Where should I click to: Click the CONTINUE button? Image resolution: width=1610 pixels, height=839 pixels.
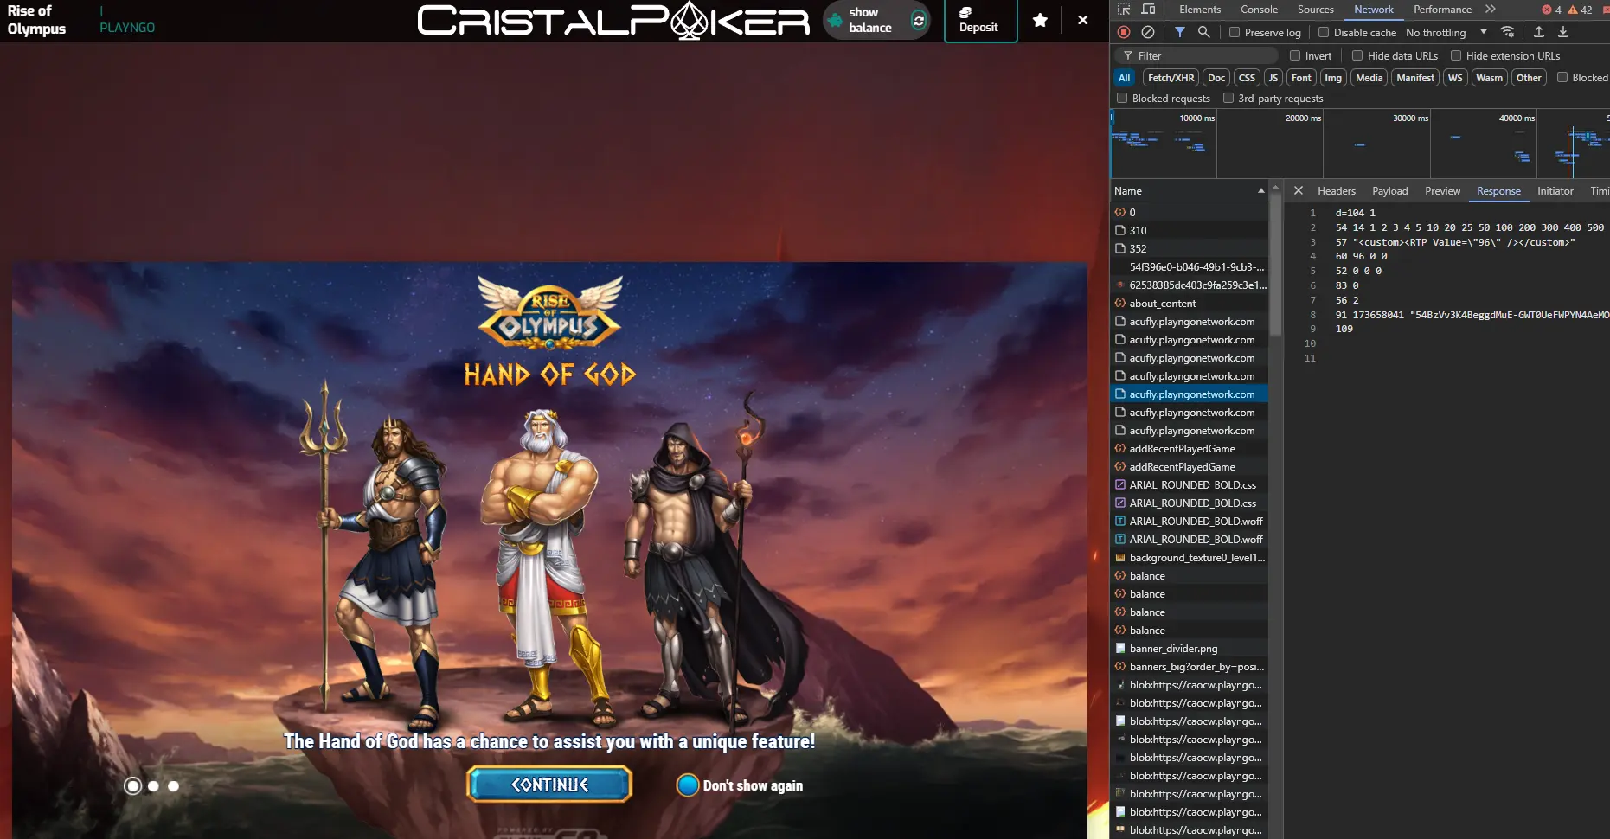pyautogui.click(x=549, y=785)
